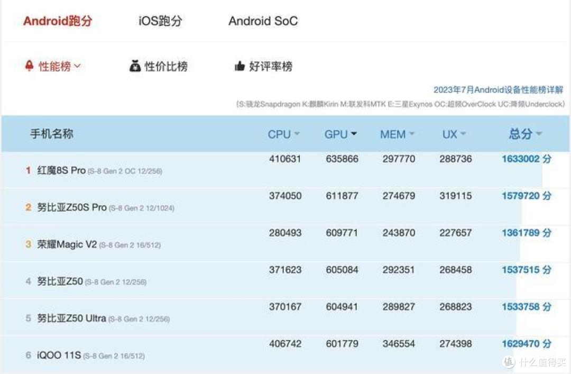Sort by the MEM column arrow

[x=412, y=134]
